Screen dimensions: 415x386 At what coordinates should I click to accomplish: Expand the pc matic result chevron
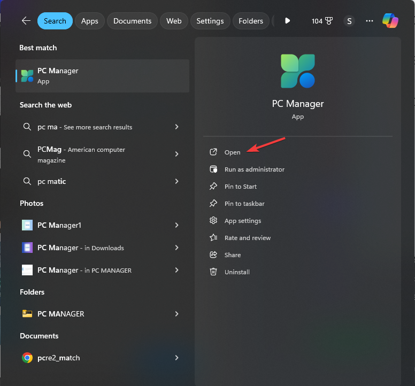pos(176,181)
